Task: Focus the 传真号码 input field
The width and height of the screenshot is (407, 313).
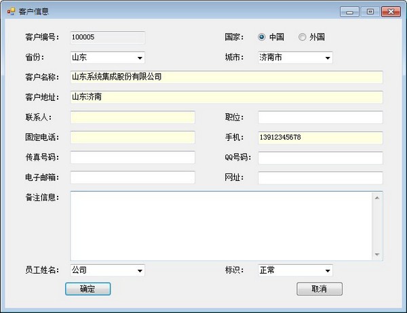Action: (x=133, y=157)
